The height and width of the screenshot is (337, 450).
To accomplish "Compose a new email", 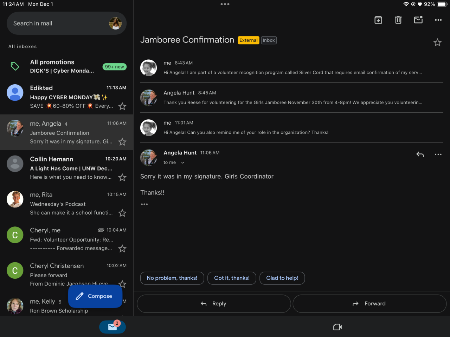I will (x=95, y=296).
